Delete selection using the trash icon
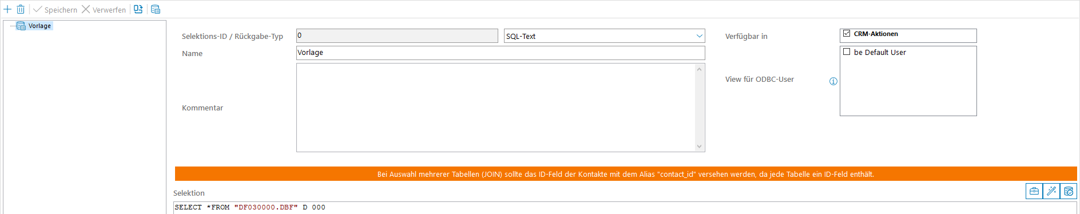This screenshot has height=214, width=1080. 21,9
